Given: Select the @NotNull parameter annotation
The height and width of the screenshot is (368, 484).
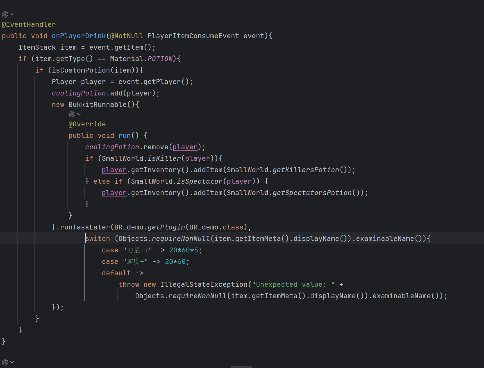Looking at the screenshot, I should point(126,36).
